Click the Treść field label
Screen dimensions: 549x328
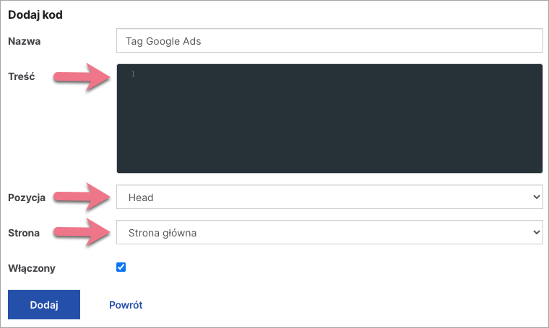[x=22, y=76]
